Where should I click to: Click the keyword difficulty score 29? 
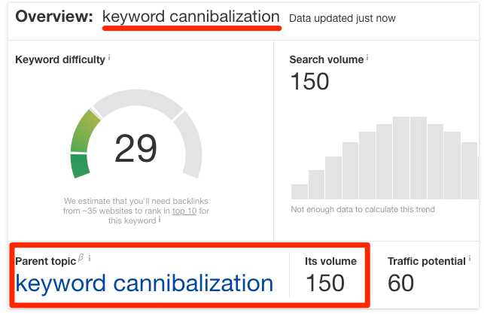click(x=136, y=148)
